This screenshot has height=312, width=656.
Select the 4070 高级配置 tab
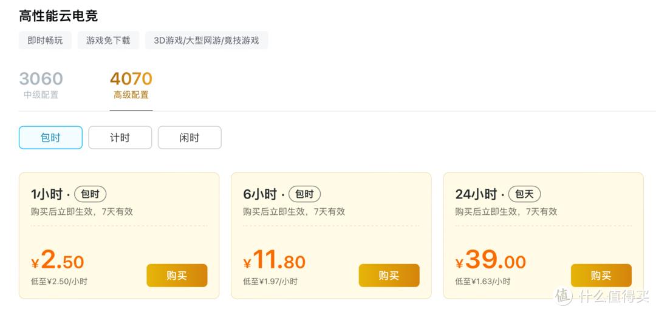pyautogui.click(x=131, y=85)
